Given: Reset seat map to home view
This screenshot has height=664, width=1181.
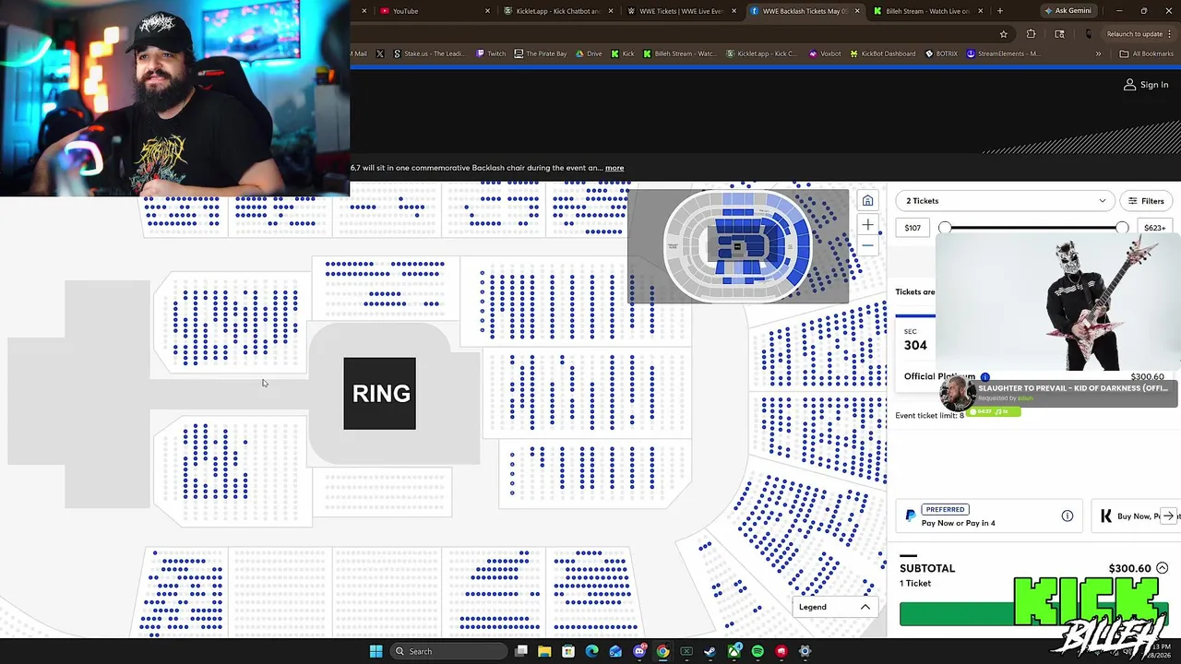Looking at the screenshot, I should 867,201.
